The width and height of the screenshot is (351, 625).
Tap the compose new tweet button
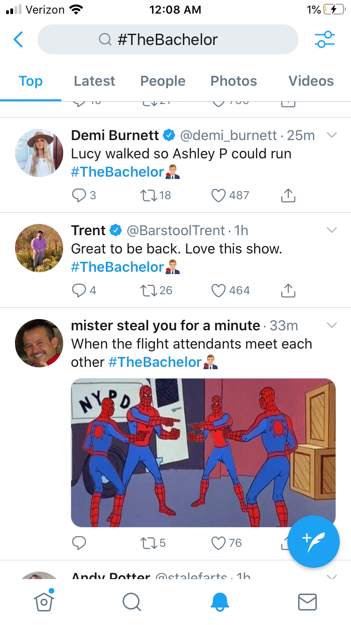click(x=313, y=541)
